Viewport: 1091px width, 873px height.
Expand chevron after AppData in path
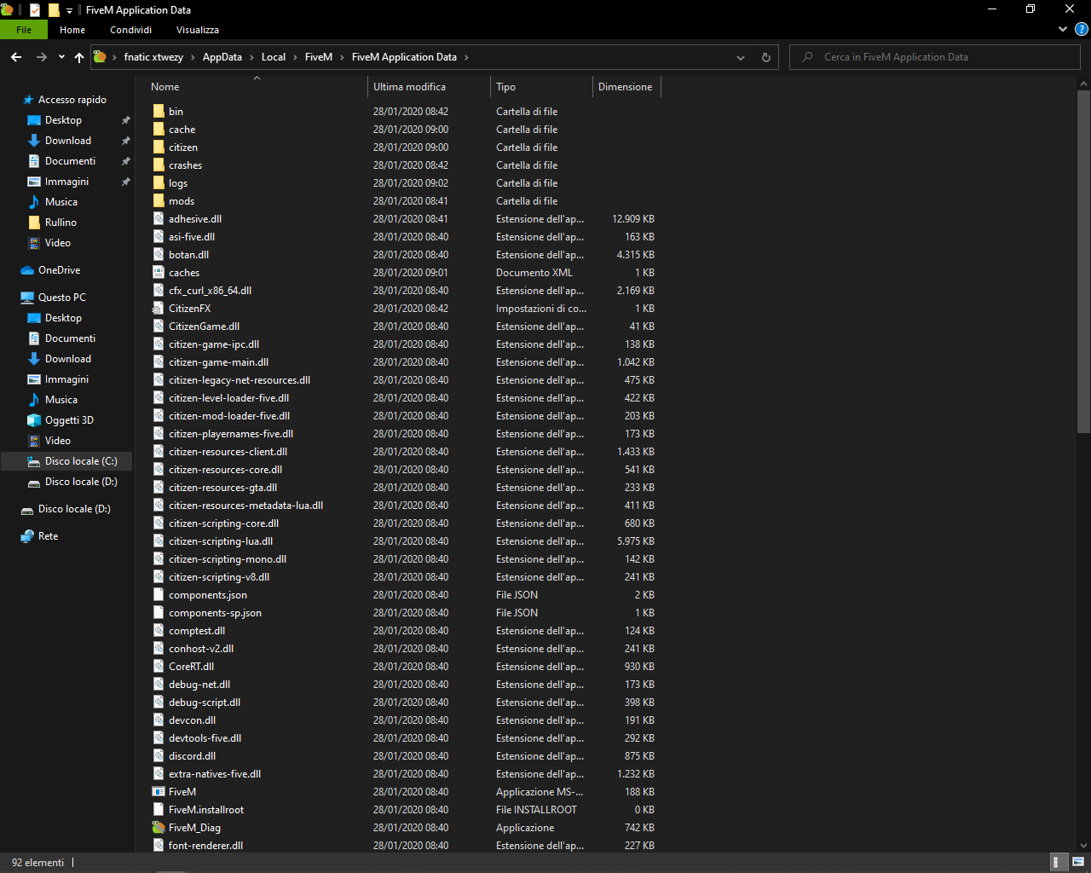[251, 57]
